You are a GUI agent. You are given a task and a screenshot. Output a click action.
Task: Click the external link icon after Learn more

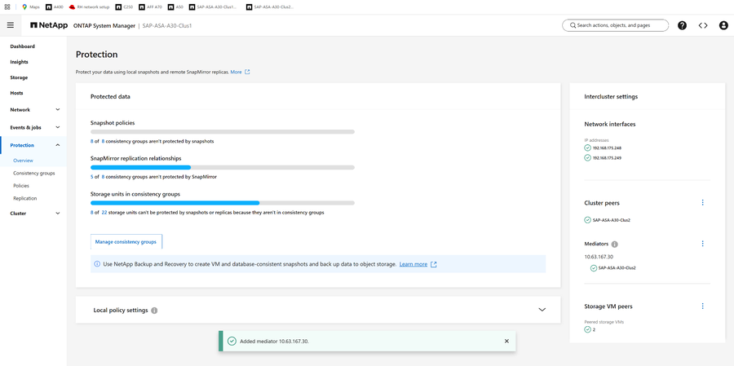[x=434, y=264]
